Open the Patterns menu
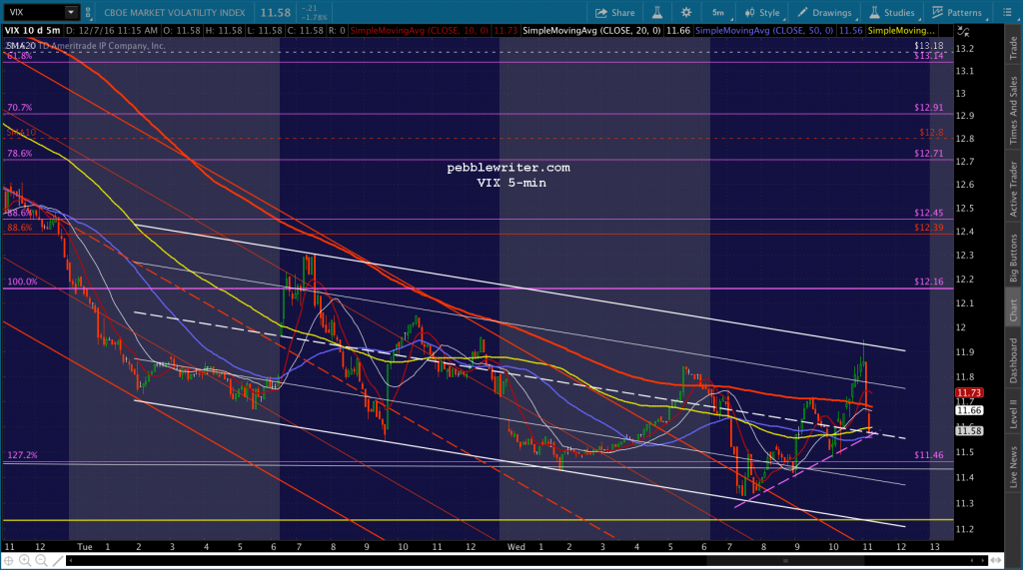Image resolution: width=1023 pixels, height=570 pixels. coord(956,13)
